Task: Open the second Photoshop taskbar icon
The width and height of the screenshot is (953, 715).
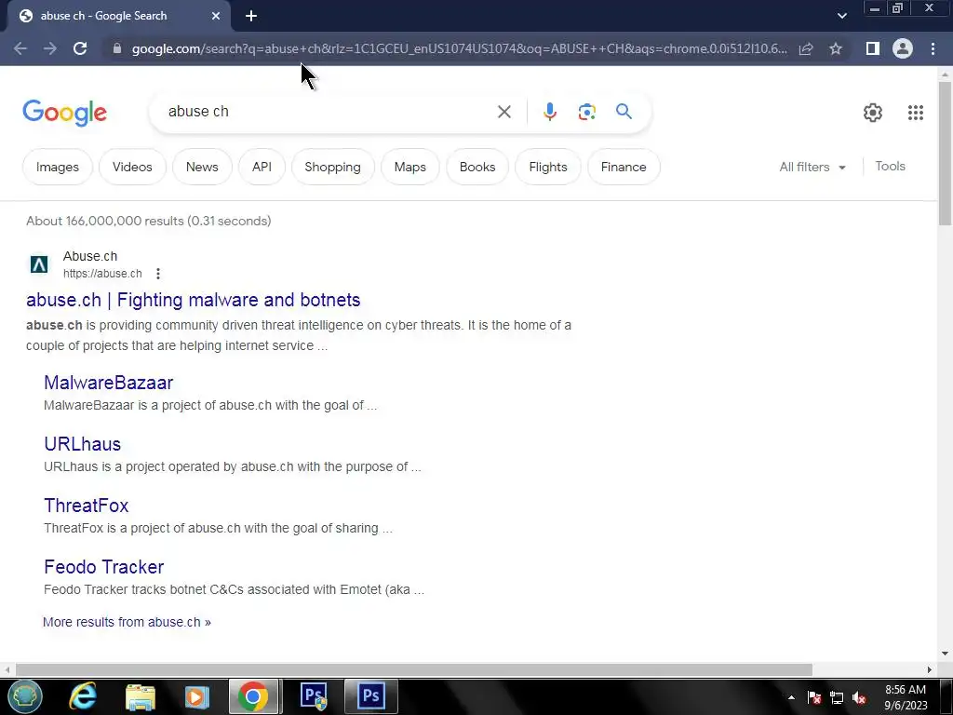Action: click(370, 696)
